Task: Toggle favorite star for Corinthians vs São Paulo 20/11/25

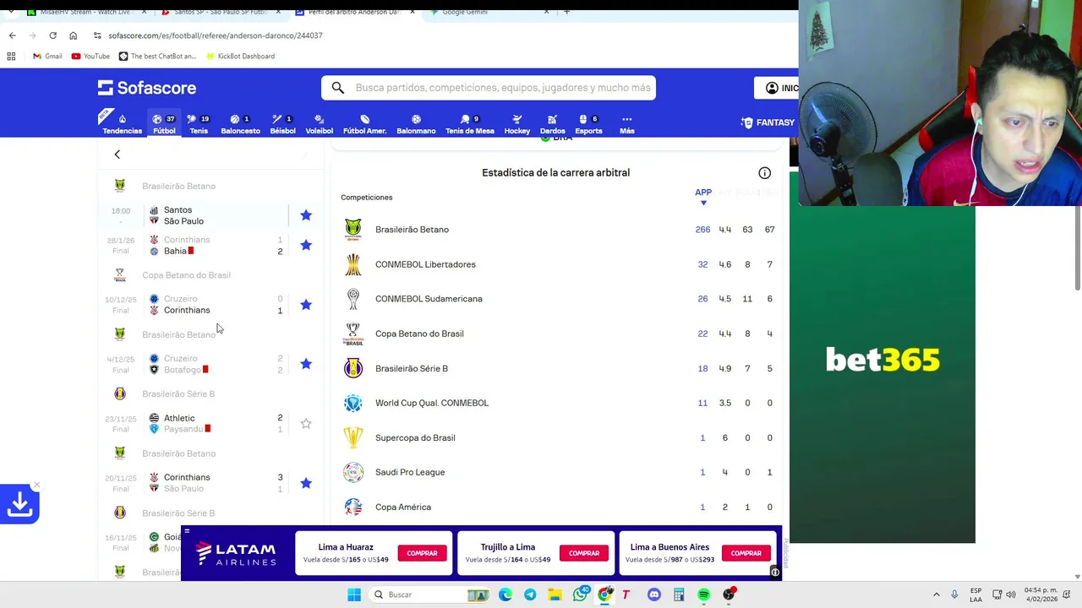Action: [306, 483]
